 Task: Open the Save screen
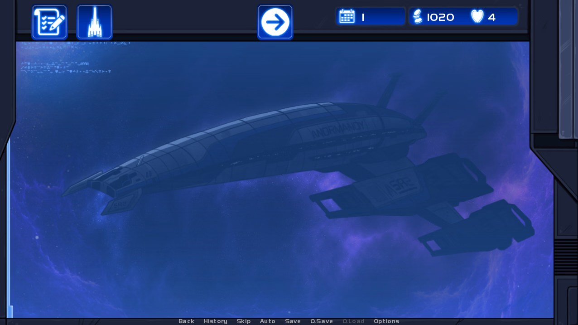click(x=293, y=321)
